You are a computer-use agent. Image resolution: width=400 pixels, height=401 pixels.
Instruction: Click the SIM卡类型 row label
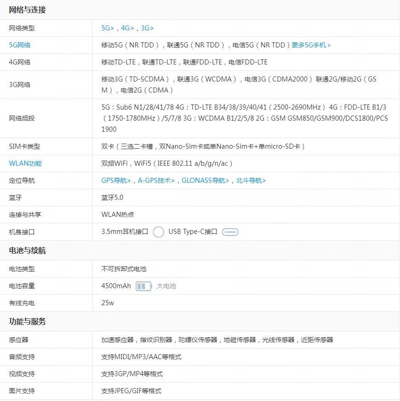pos(24,146)
